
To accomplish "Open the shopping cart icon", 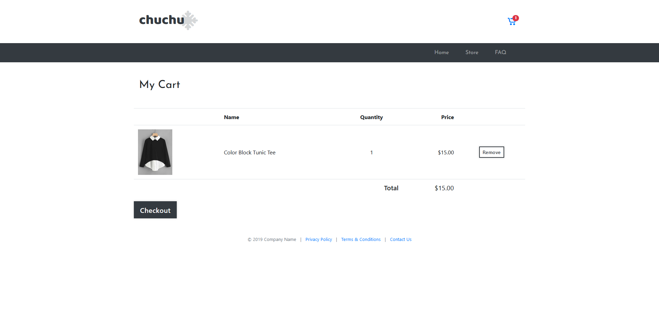I will 511,22.
